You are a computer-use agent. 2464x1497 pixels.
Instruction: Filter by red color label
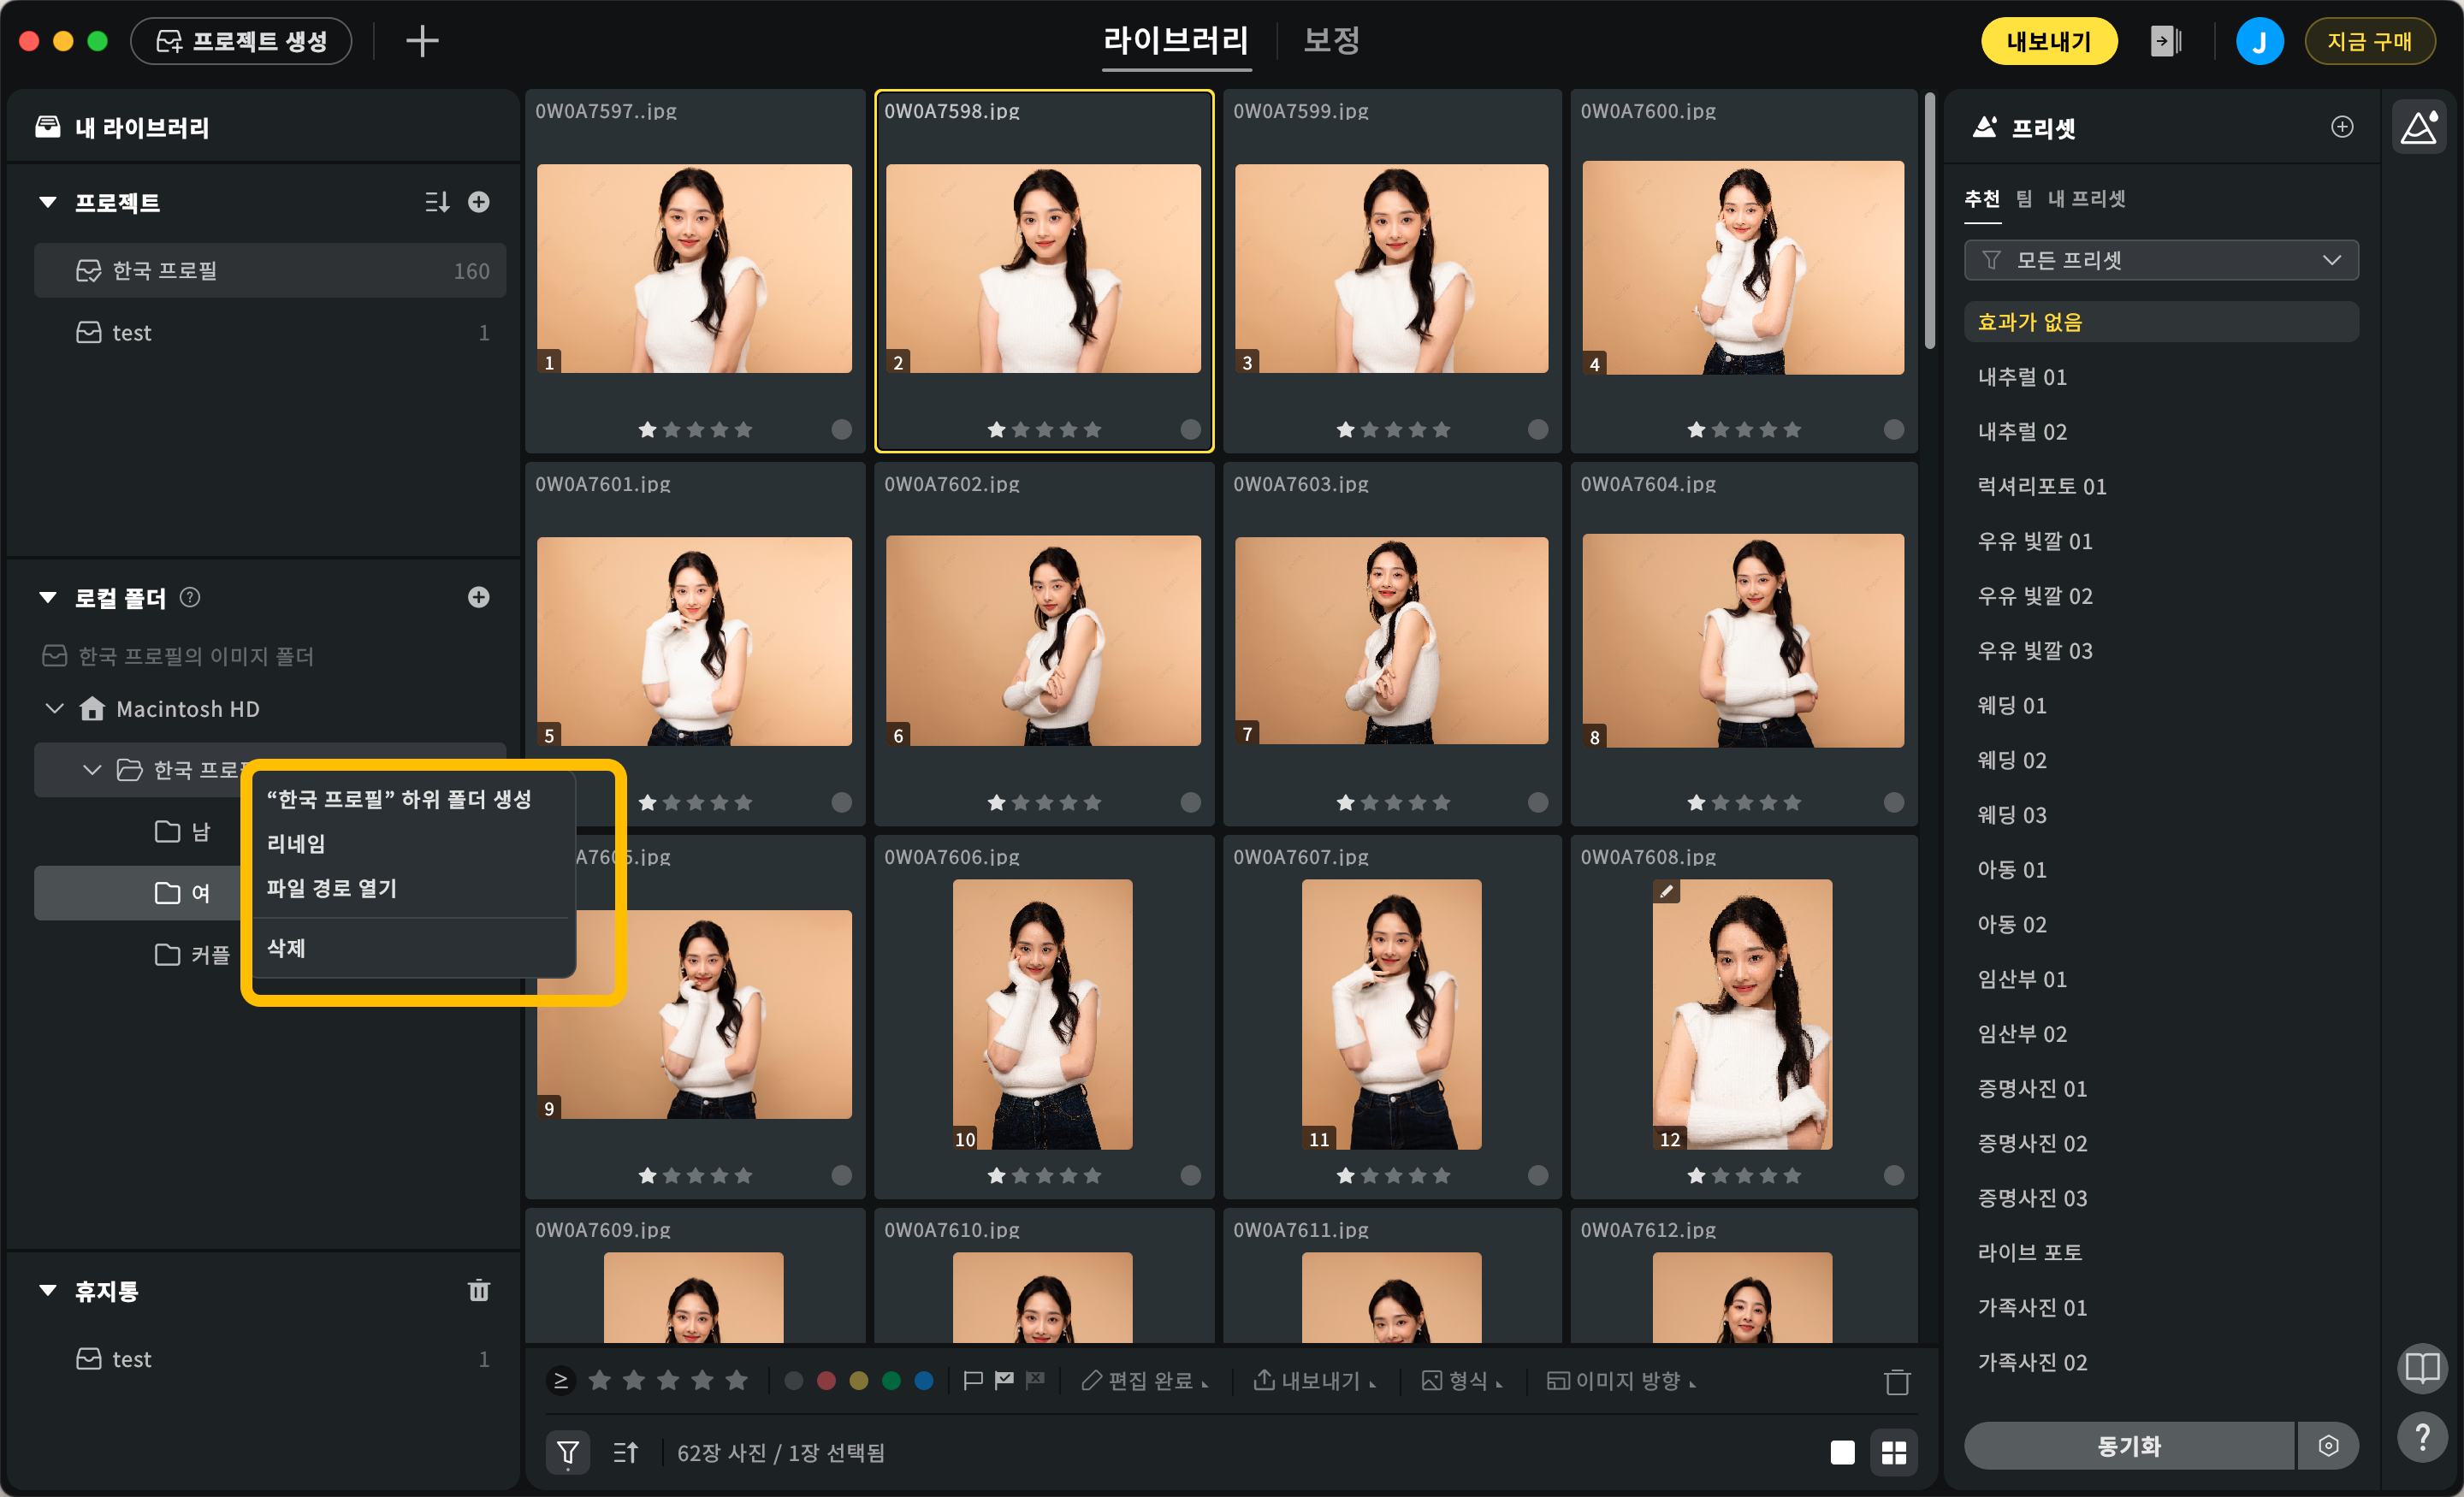point(826,1380)
